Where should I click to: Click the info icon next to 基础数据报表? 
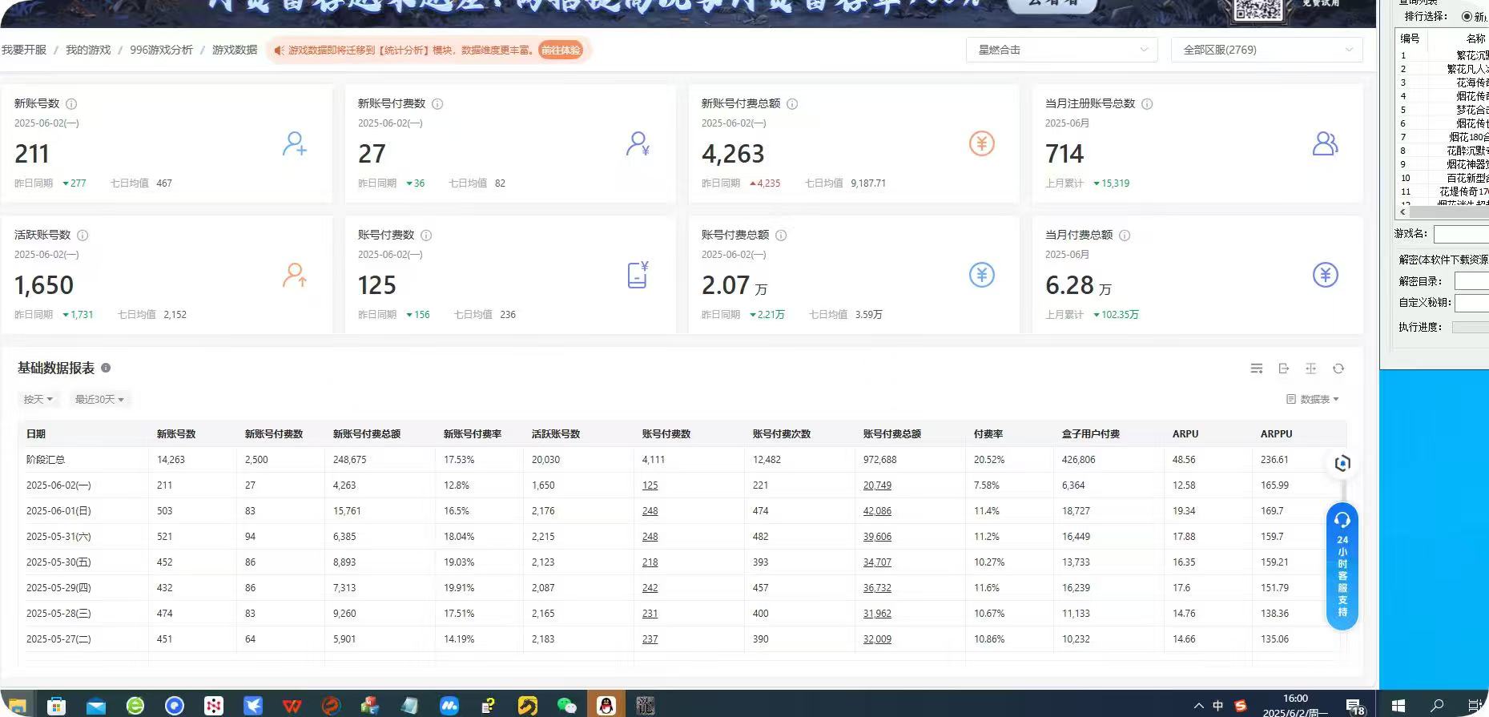pyautogui.click(x=106, y=368)
